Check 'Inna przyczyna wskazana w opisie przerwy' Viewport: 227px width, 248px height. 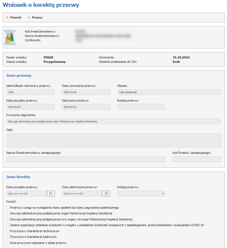click(8, 243)
